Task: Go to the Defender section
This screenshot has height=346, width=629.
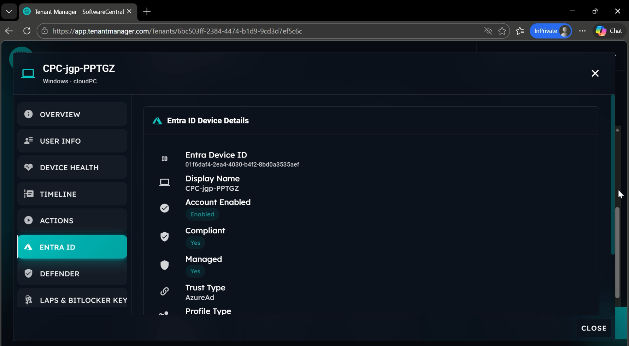Action: coord(72,274)
